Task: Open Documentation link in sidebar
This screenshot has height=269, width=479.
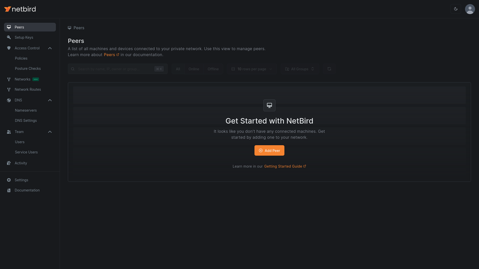Action: click(27, 190)
